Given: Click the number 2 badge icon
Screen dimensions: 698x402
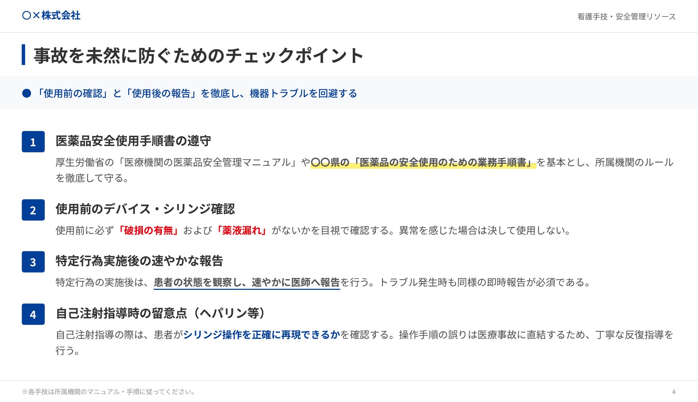Looking at the screenshot, I should pyautogui.click(x=33, y=210).
